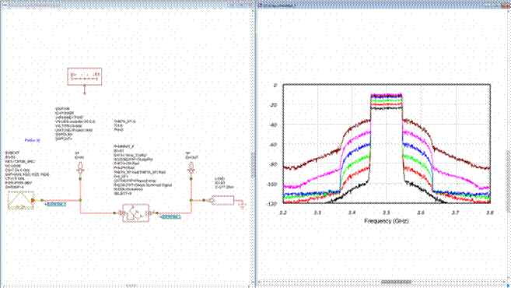Viewport: 511px width, 288px height.
Task: Select the simulation controller box at top
Action: [85, 76]
